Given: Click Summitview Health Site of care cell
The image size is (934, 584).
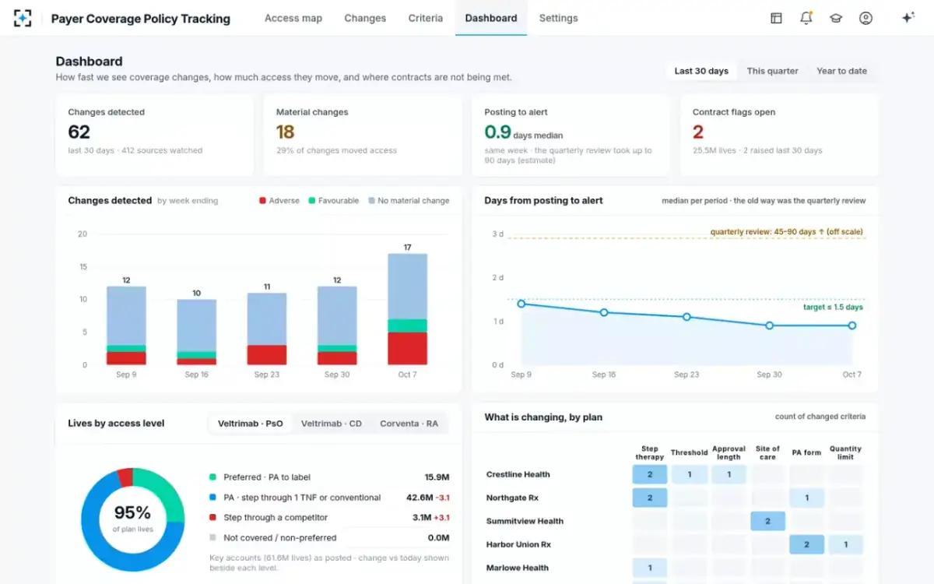Looking at the screenshot, I should pyautogui.click(x=767, y=521).
